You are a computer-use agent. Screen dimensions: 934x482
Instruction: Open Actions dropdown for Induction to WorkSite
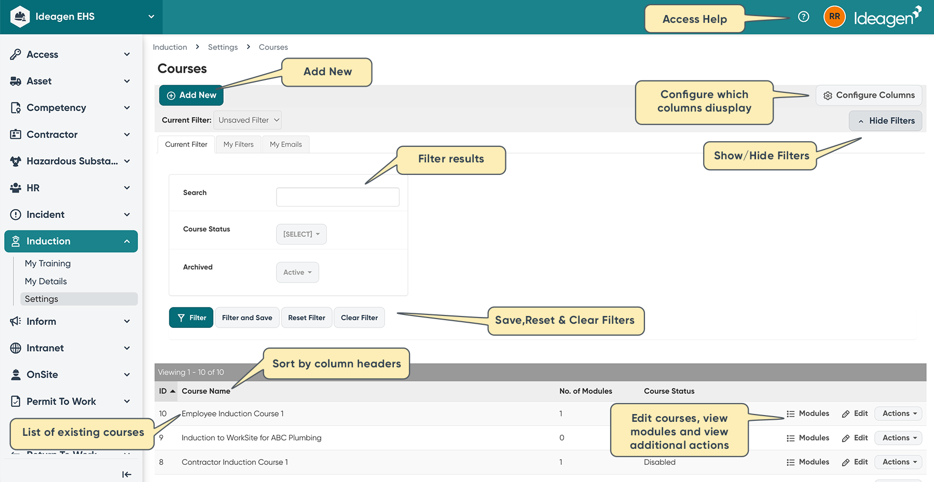(x=898, y=437)
